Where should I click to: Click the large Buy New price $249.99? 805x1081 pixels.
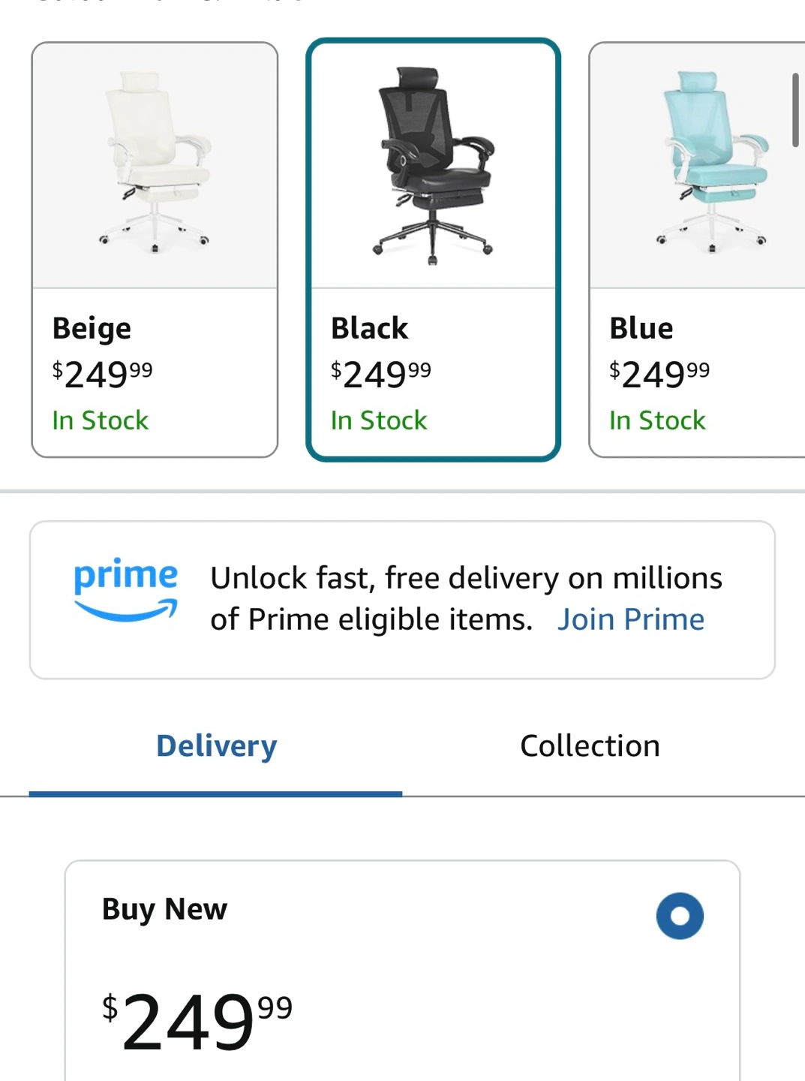[x=197, y=1021]
